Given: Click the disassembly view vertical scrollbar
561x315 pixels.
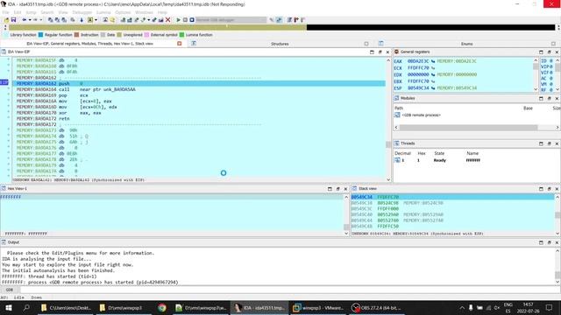Looking at the screenshot, I should 388,119.
